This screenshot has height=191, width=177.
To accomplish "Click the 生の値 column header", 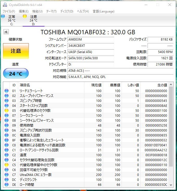I will click(x=155, y=85).
